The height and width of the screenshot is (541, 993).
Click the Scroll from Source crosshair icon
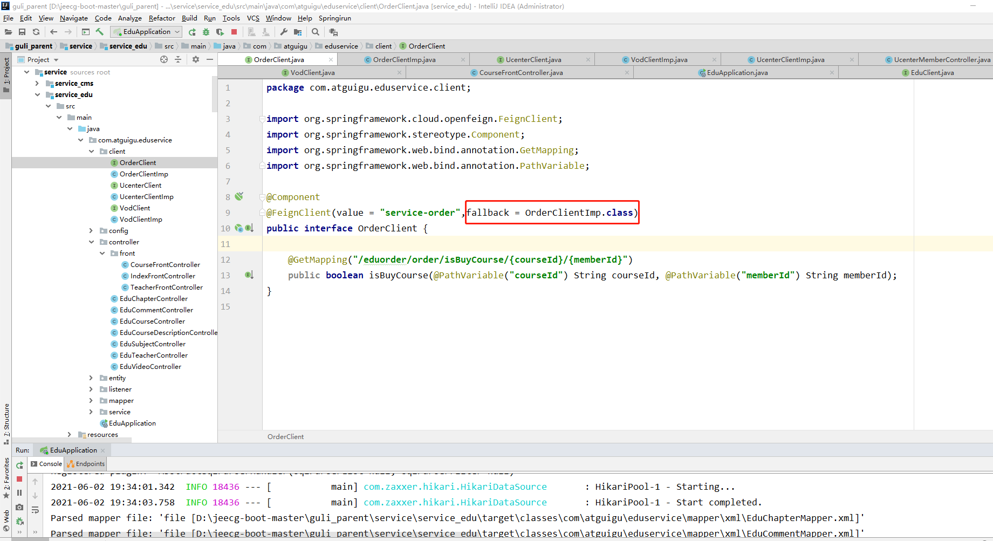[x=163, y=59]
